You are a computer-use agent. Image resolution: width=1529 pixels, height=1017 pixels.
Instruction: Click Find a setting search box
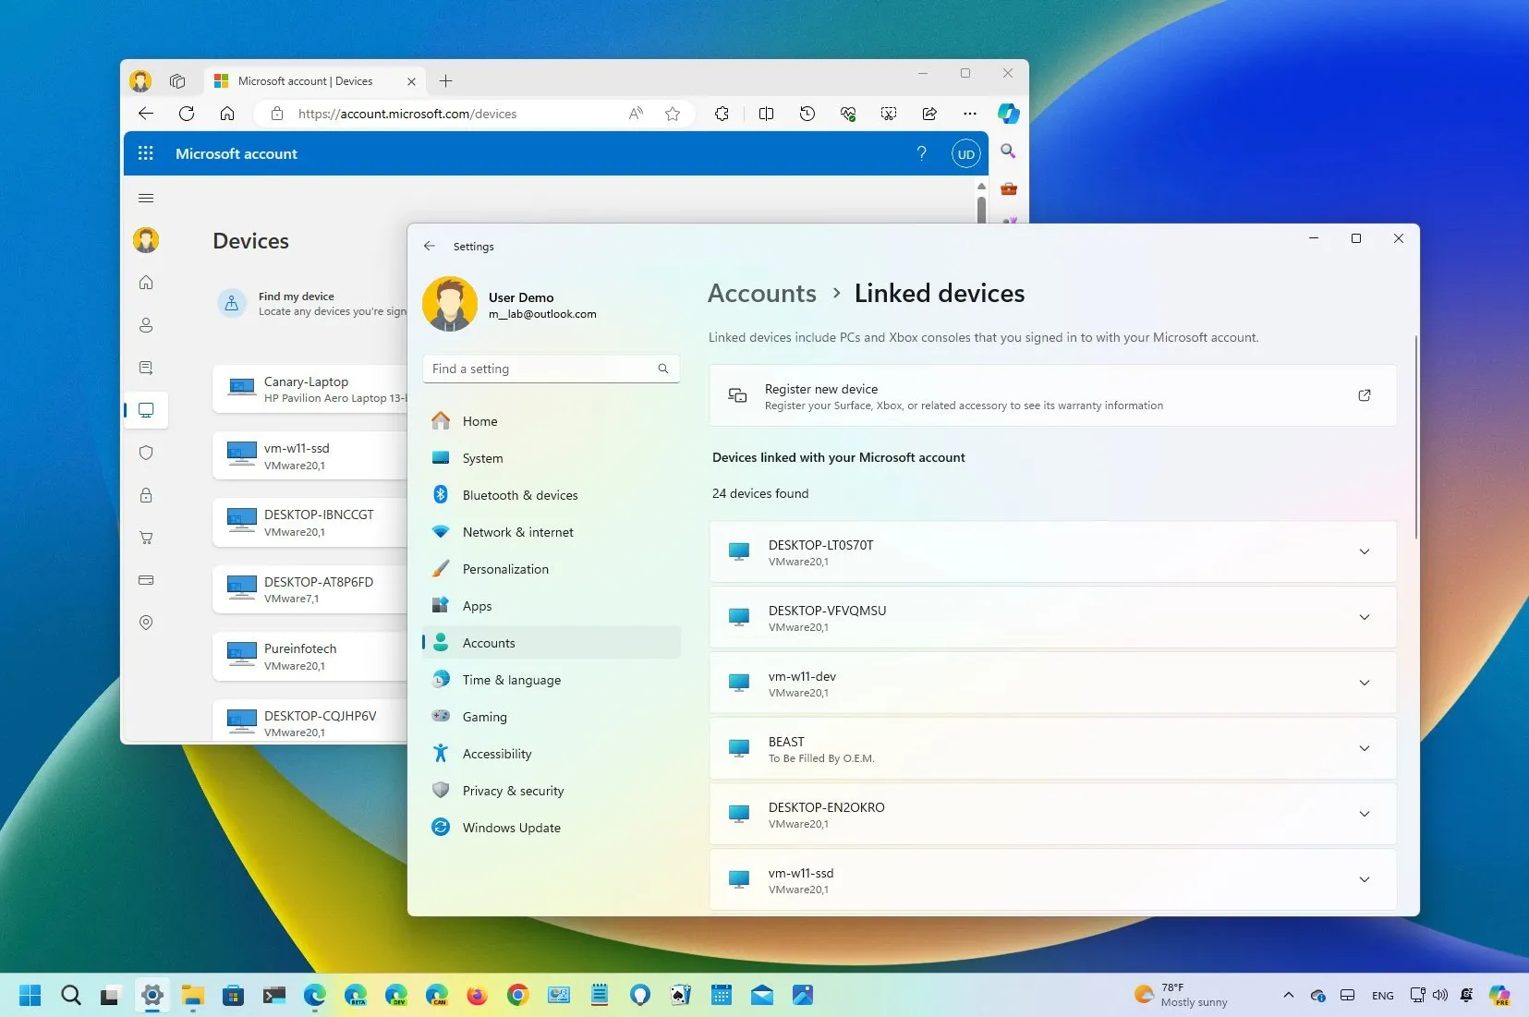552,369
